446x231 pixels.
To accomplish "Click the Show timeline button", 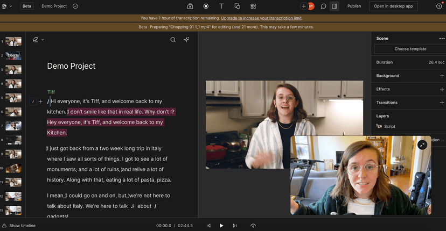I will (19, 226).
